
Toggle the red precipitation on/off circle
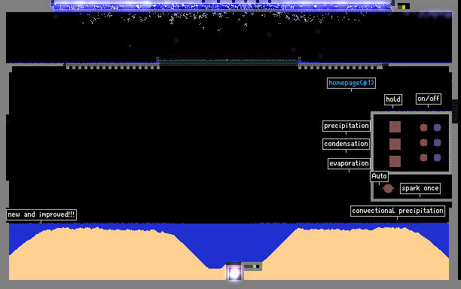pyautogui.click(x=423, y=127)
